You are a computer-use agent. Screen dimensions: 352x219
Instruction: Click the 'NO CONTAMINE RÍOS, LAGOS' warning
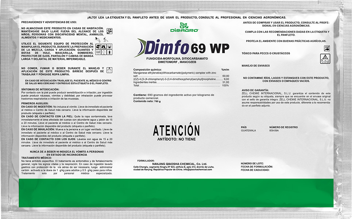[286, 79]
